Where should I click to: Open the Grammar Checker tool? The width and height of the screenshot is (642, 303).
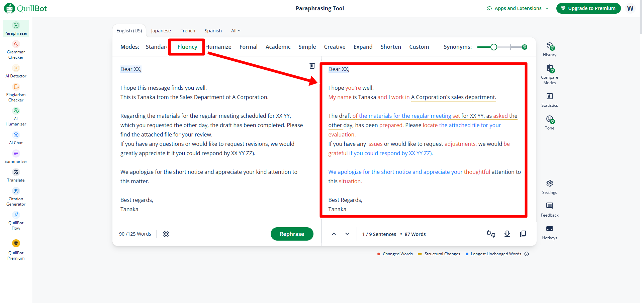pyautogui.click(x=16, y=50)
